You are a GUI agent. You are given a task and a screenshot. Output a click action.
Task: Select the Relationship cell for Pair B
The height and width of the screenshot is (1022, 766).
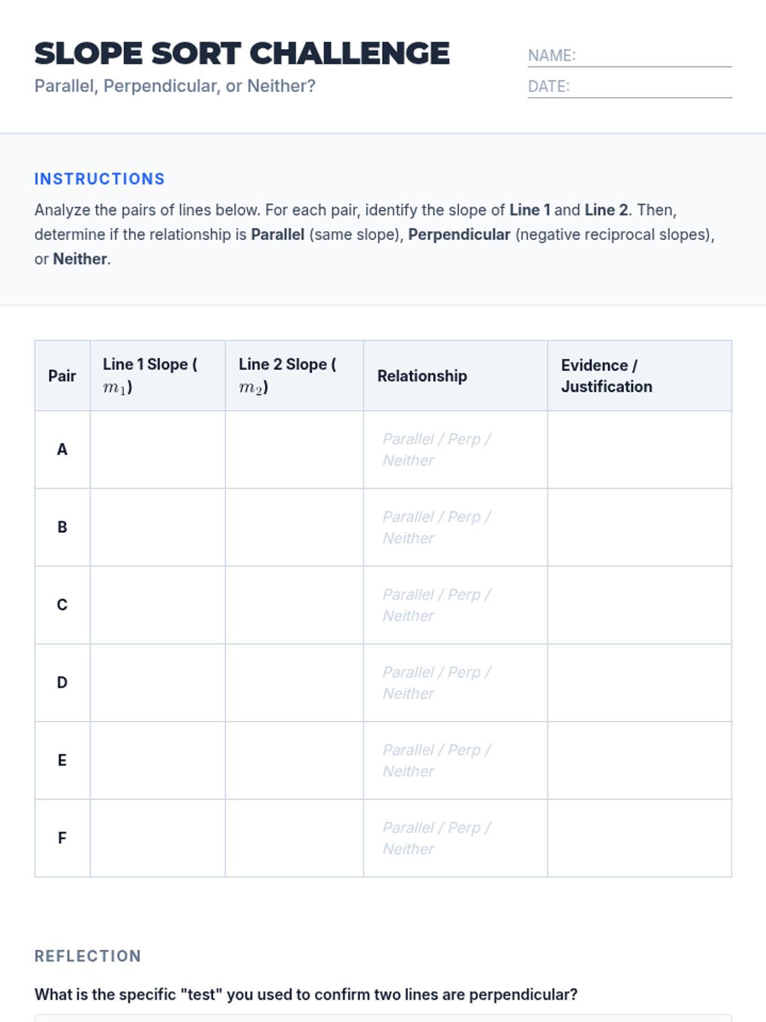[x=455, y=528]
